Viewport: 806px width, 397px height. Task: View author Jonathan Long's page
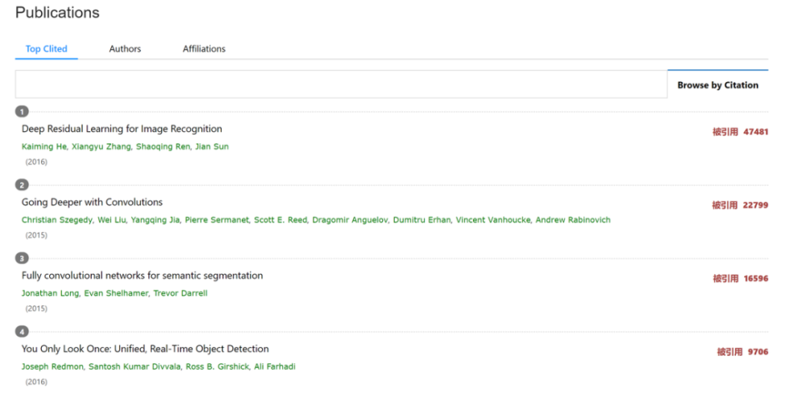[x=50, y=293]
